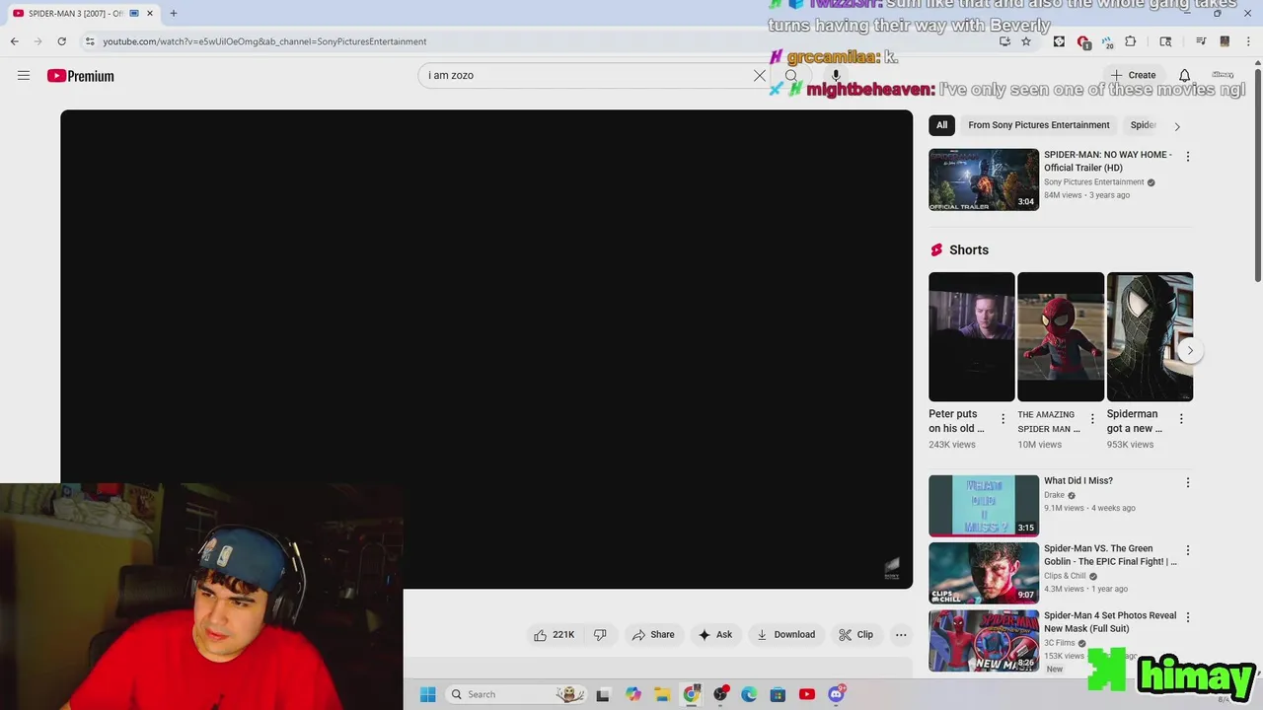Viewport: 1263px width, 710px height.
Task: Open Discord from the taskbar
Action: pos(837,694)
